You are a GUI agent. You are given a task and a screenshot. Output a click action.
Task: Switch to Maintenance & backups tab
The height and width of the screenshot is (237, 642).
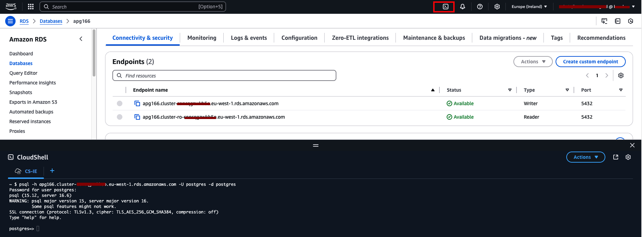pos(434,38)
